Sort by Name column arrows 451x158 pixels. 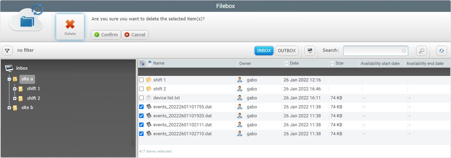[x=150, y=63]
